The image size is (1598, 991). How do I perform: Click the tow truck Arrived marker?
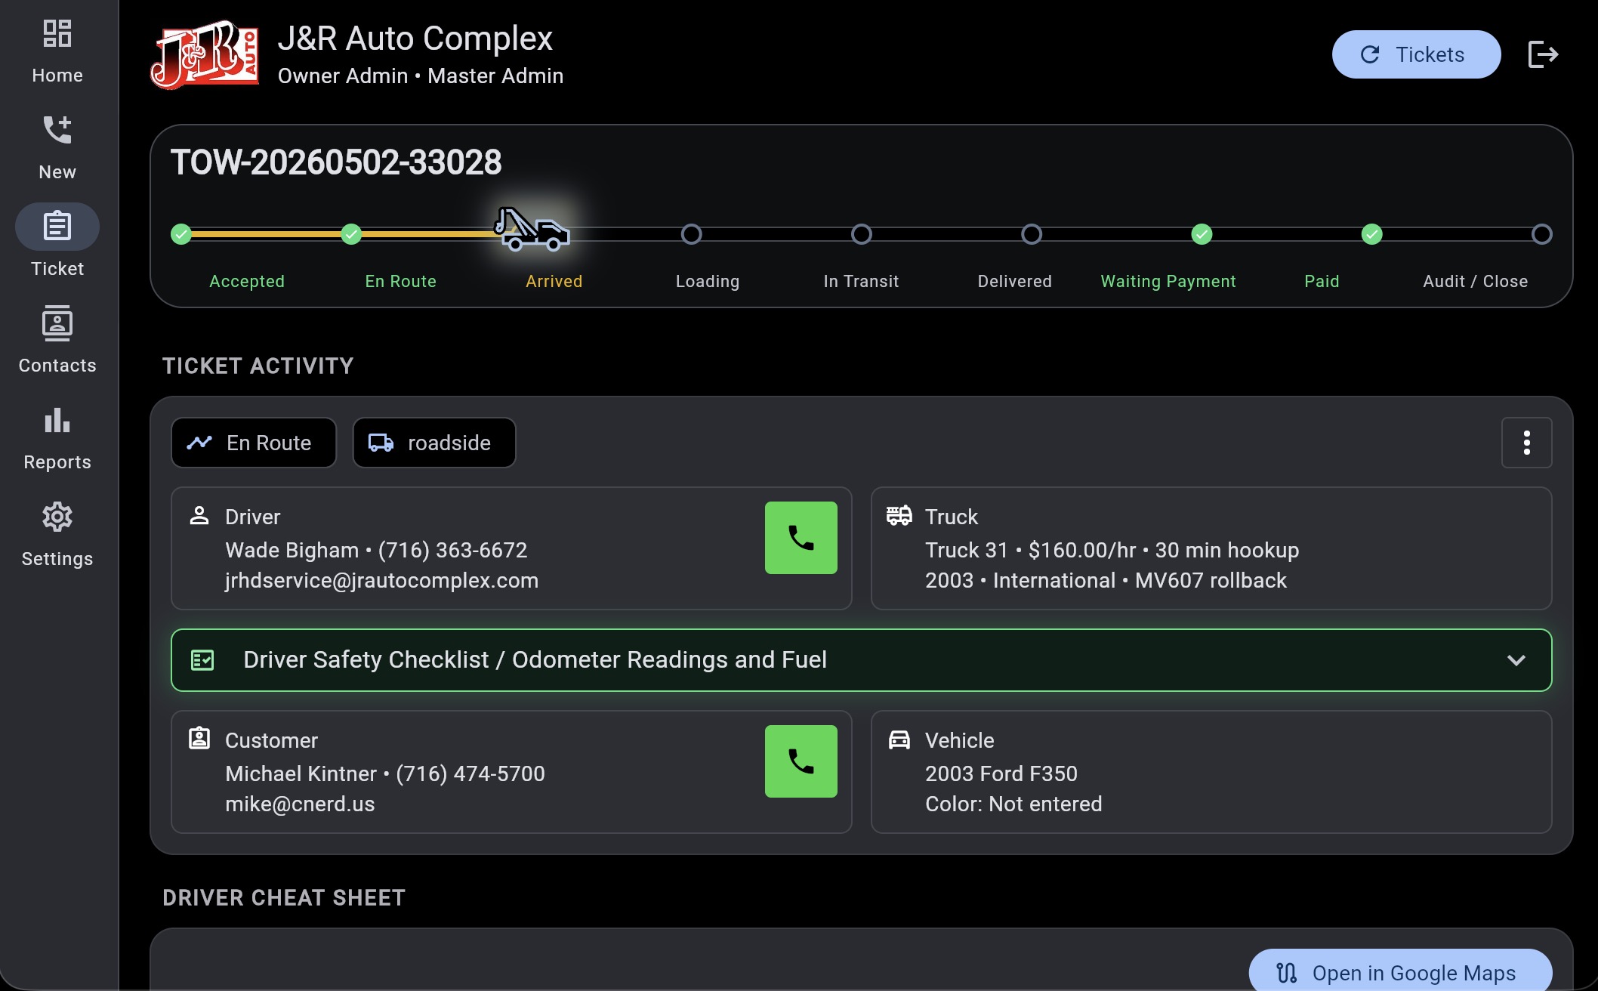532,229
